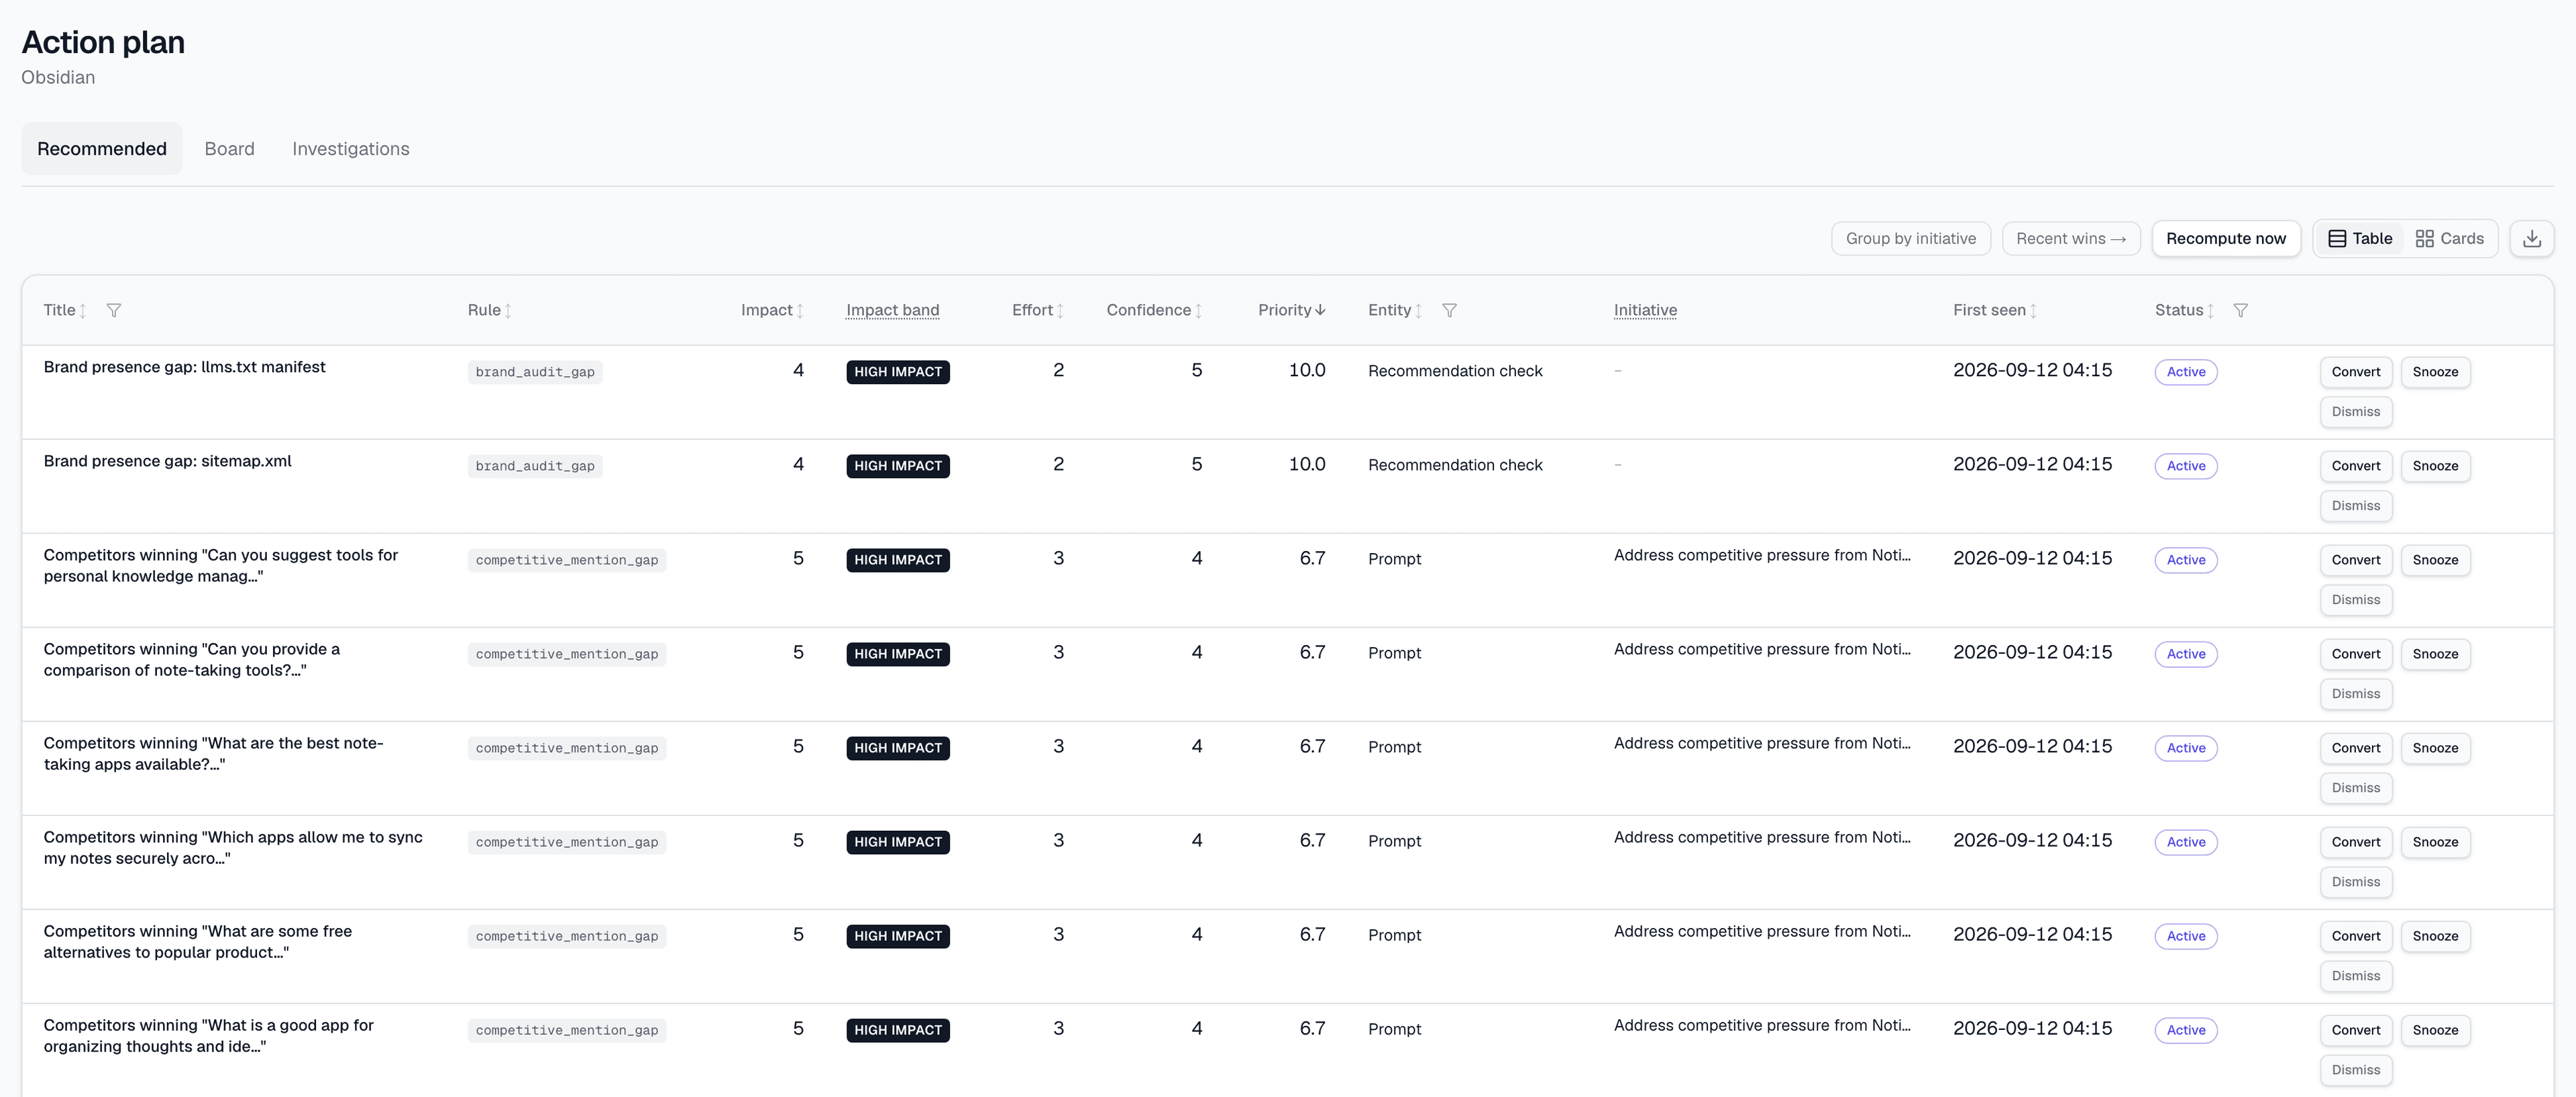The height and width of the screenshot is (1097, 2576).
Task: Click competitive_mention_gap tag in free alternatives row
Action: 567,936
